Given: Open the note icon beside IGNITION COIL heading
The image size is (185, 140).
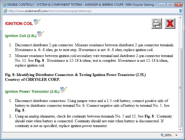Looking at the screenshot, I should pos(37,22).
